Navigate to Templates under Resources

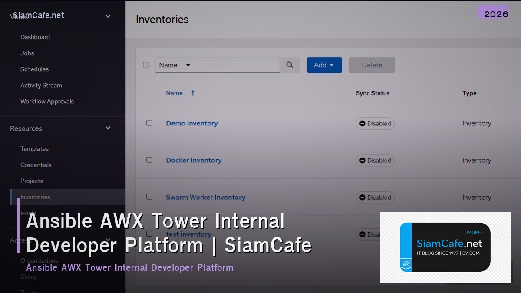point(35,148)
